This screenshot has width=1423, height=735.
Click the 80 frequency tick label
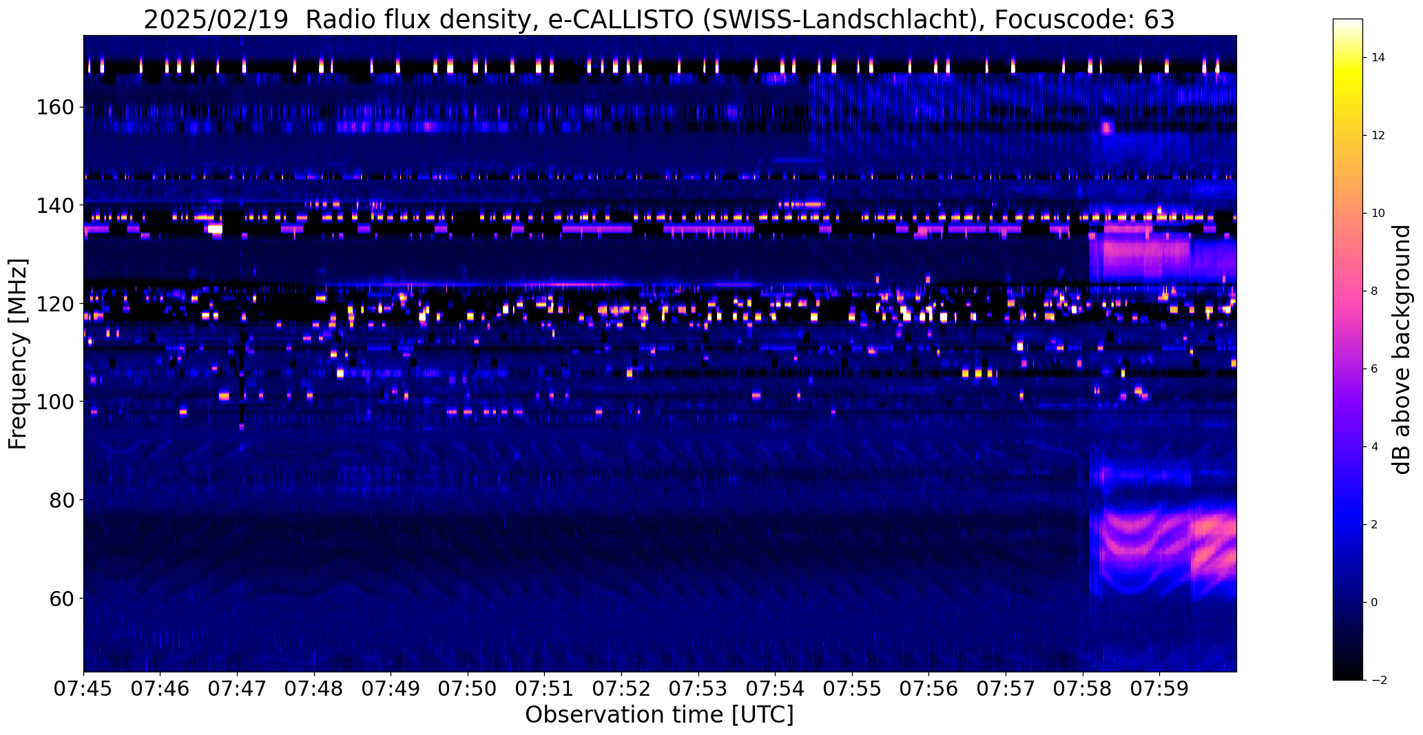tap(63, 500)
